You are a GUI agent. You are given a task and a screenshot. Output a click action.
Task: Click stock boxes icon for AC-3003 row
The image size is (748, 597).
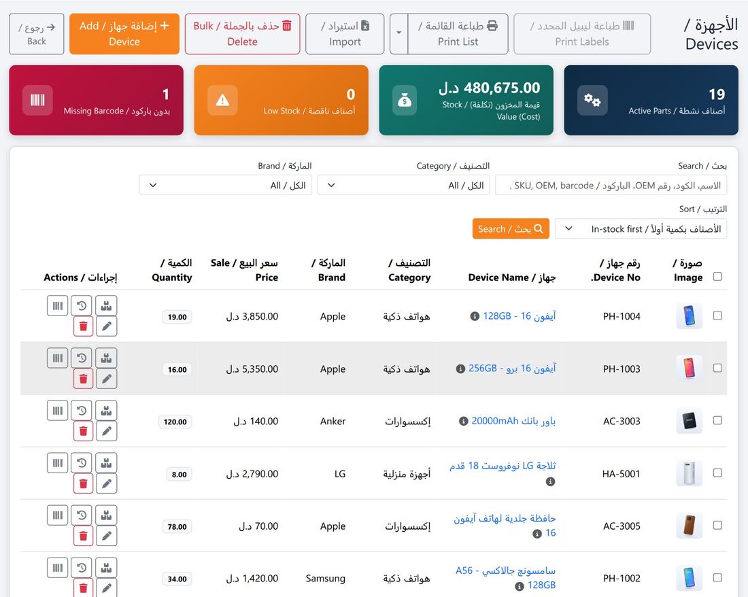(106, 411)
